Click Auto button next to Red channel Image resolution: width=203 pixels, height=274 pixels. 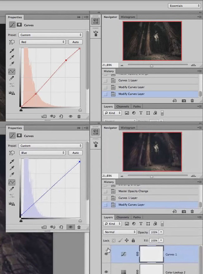75,42
